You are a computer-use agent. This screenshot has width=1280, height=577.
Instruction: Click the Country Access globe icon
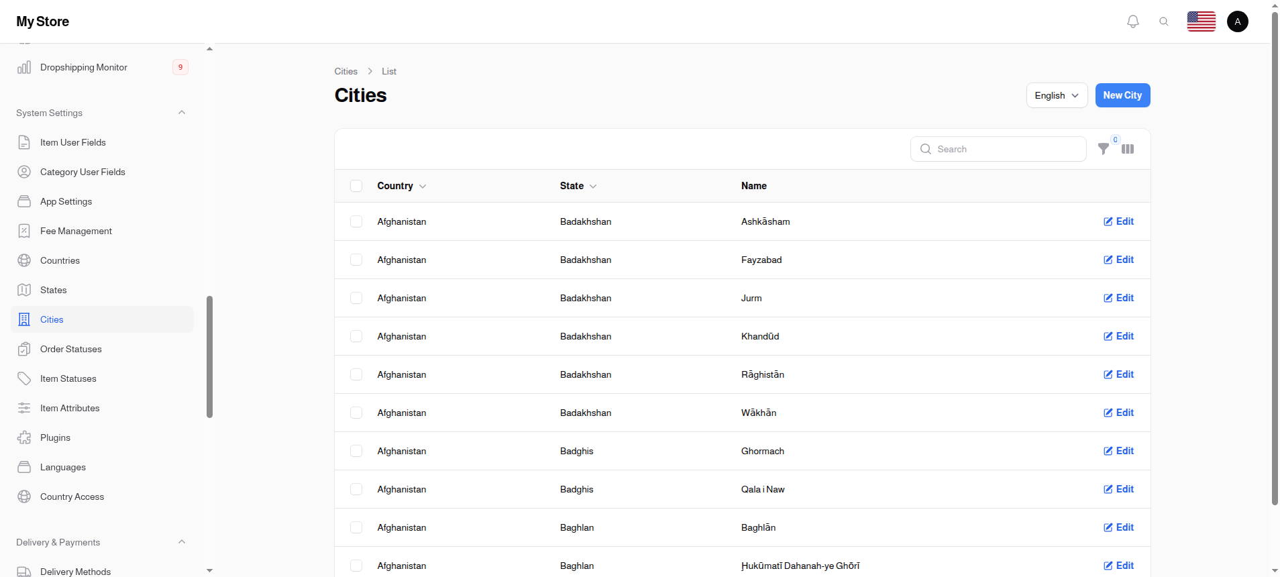pos(24,496)
